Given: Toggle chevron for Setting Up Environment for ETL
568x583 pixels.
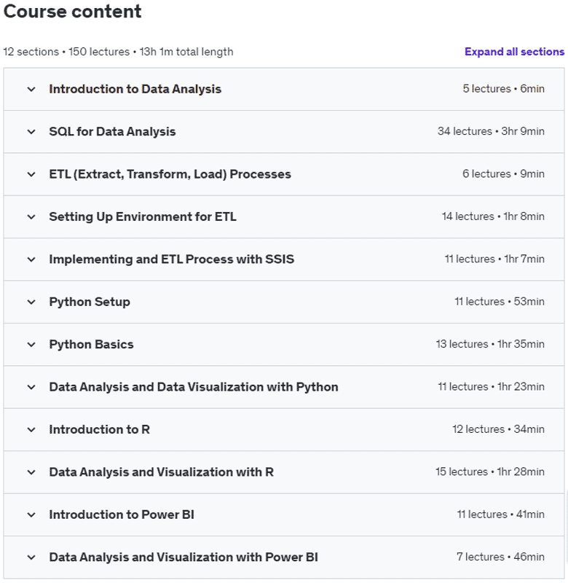Looking at the screenshot, I should click(31, 216).
